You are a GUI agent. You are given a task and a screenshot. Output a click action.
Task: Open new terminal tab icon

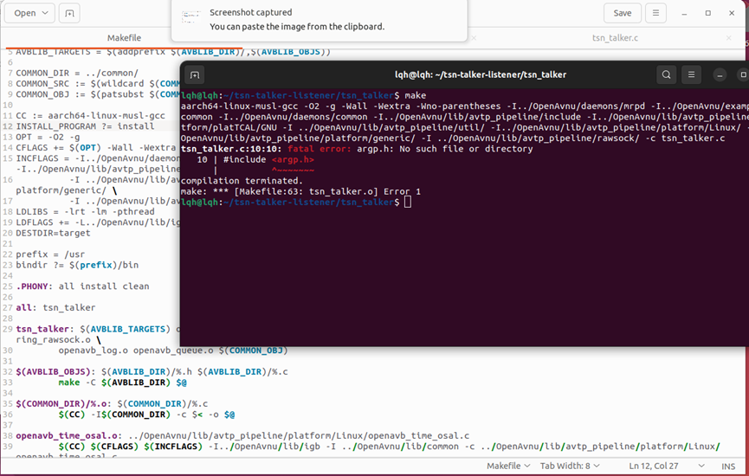point(195,75)
